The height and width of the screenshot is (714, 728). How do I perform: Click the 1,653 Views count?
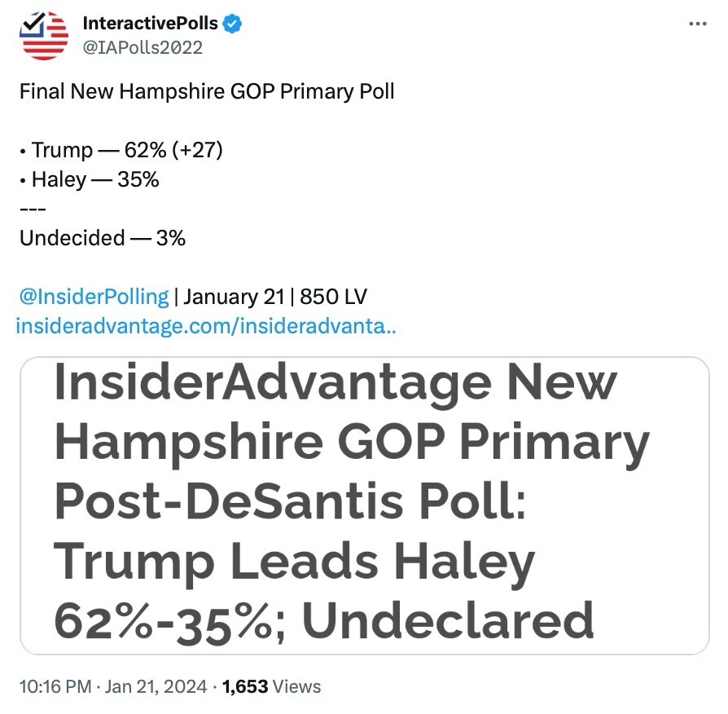[271, 686]
